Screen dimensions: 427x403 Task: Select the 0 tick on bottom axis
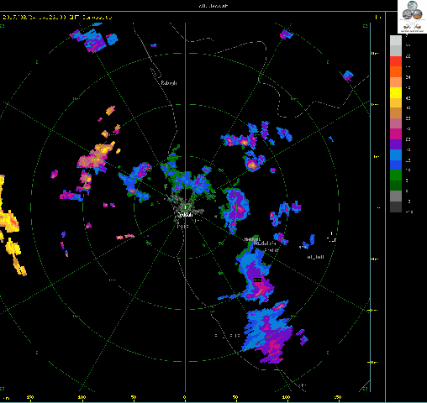coord(185,397)
